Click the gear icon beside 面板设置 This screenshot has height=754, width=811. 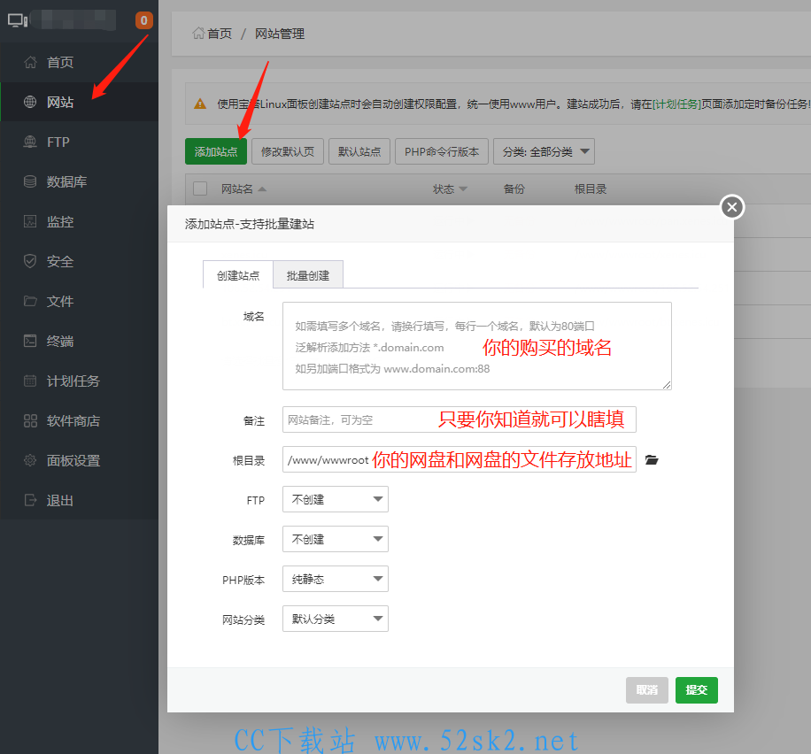[x=30, y=460]
